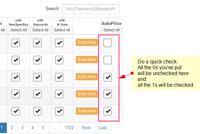200x134 pixels.
Task: Click the third row Scan Now button
Action: click(x=87, y=77)
